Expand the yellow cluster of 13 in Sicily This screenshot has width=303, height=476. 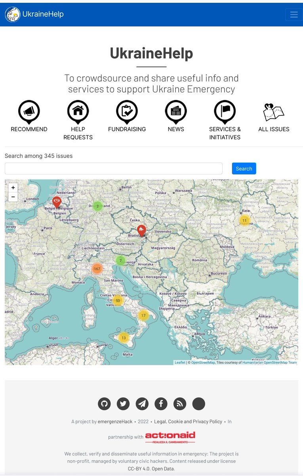tap(124, 338)
